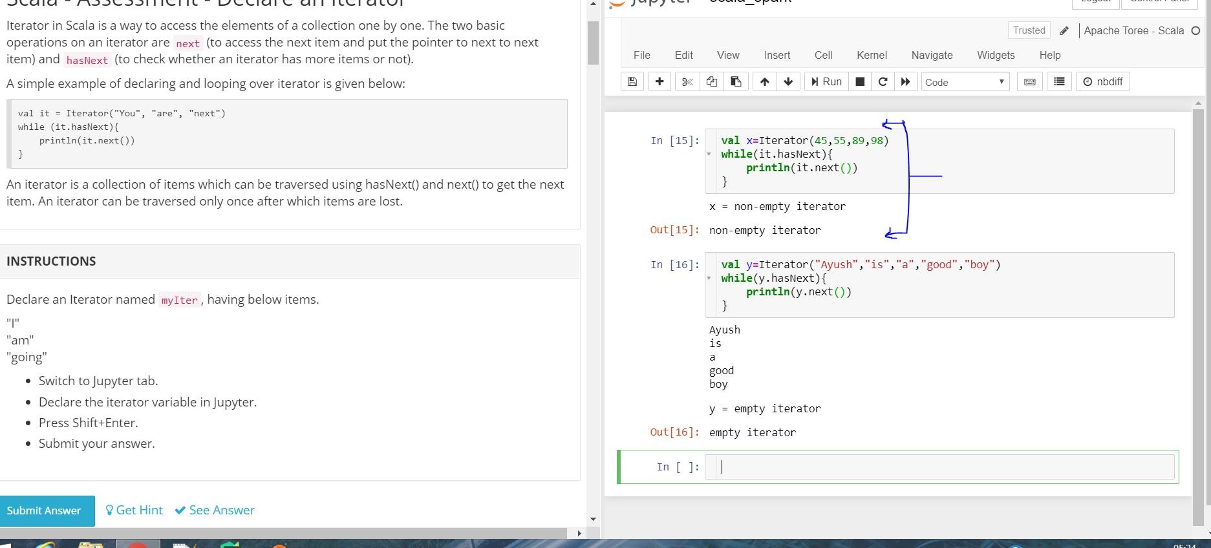Toggle the table of contents list icon

point(1059,81)
